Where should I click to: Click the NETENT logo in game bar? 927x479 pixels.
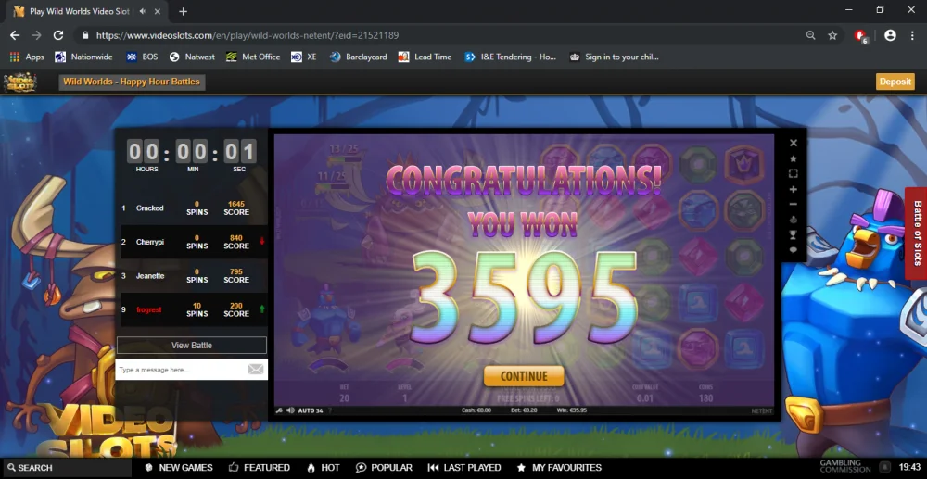tap(761, 410)
